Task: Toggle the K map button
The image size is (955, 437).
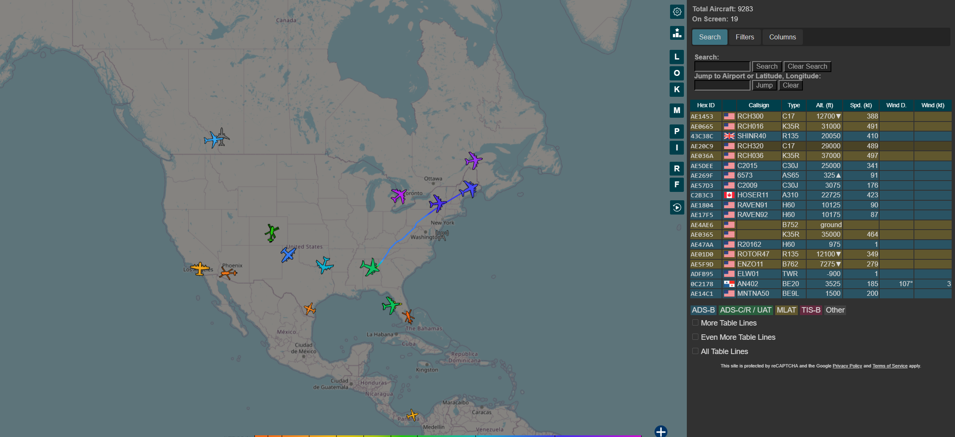Action: coord(677,90)
